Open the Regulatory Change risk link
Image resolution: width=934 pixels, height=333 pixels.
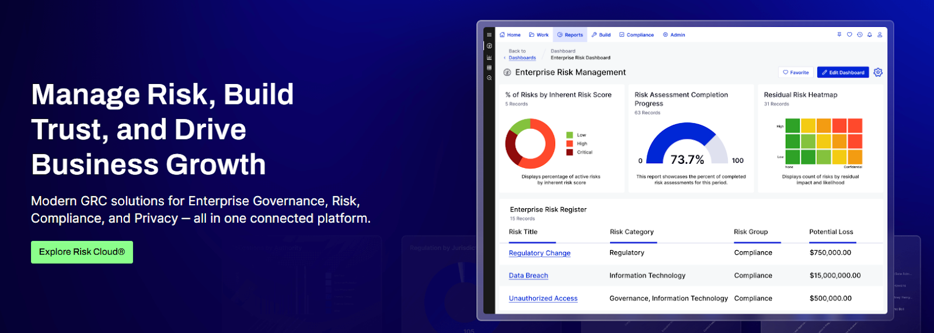pos(539,253)
